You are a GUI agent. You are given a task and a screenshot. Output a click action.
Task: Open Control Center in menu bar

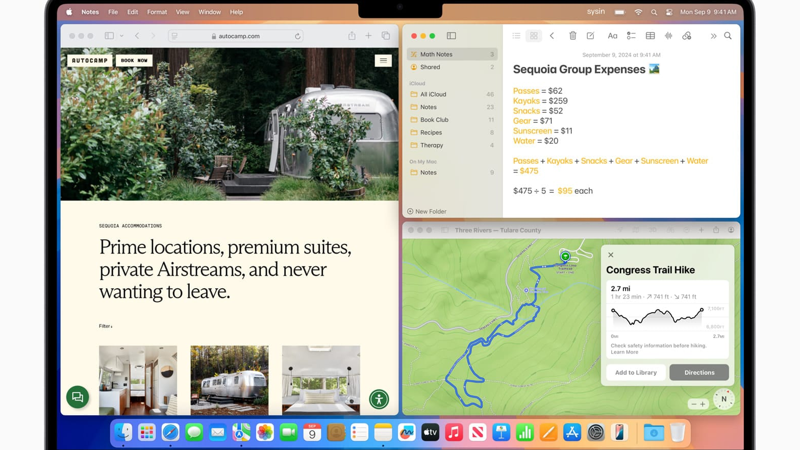tap(669, 12)
